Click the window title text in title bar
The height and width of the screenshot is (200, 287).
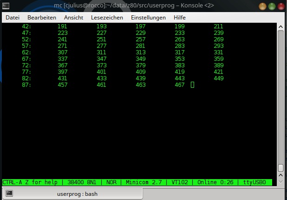tap(134, 6)
